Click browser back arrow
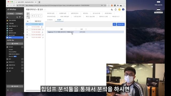 click(x=8, y=5)
